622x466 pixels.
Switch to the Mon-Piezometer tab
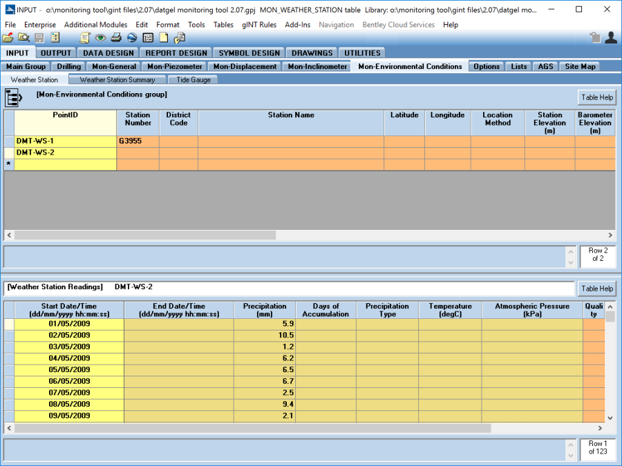coord(175,66)
